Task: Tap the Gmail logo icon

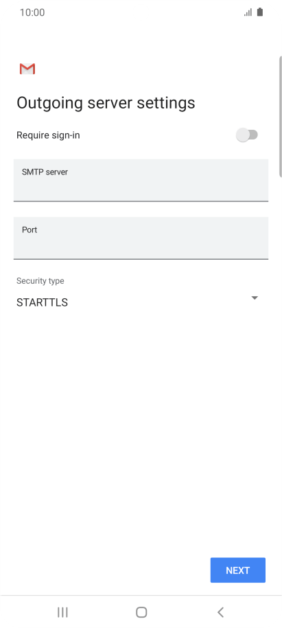Action: coord(27,69)
